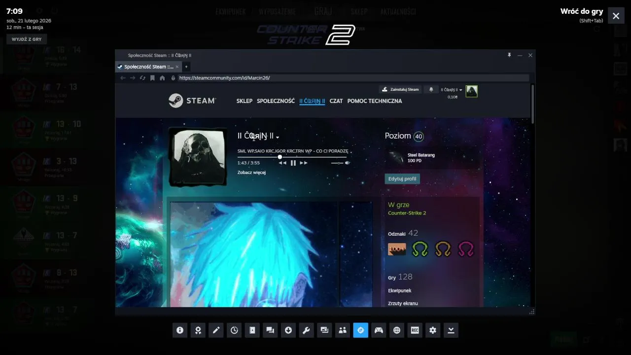Open the game info overlay icon
This screenshot has width=631, height=355.
[x=180, y=330]
